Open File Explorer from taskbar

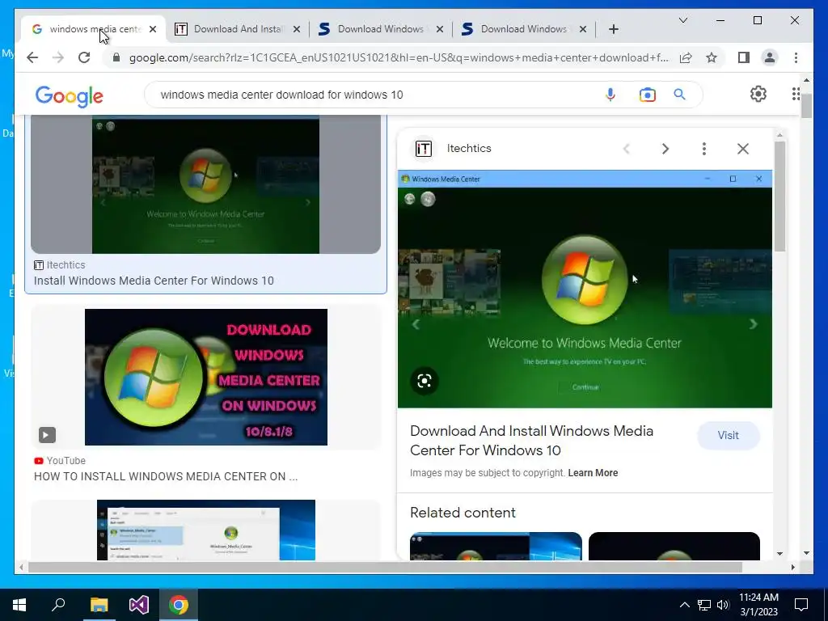[x=99, y=605]
